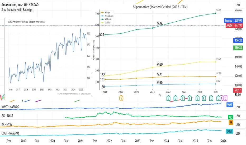246x145 pixels.
Task: Click the blue 'Sonrası' 228,00 price label
Action: tap(233, 21)
